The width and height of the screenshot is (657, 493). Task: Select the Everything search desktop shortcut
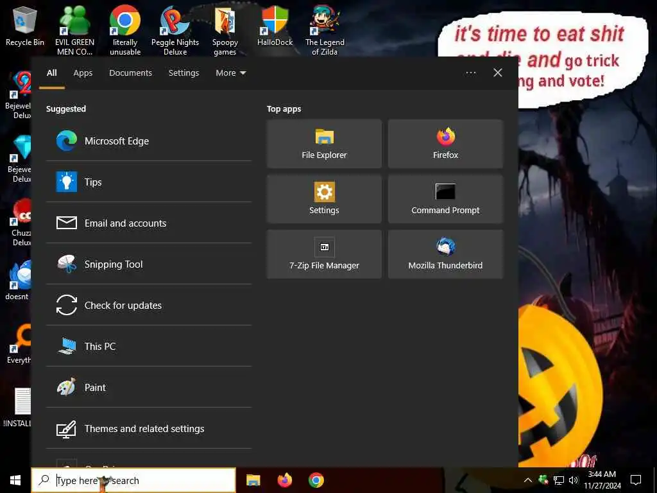pos(19,344)
